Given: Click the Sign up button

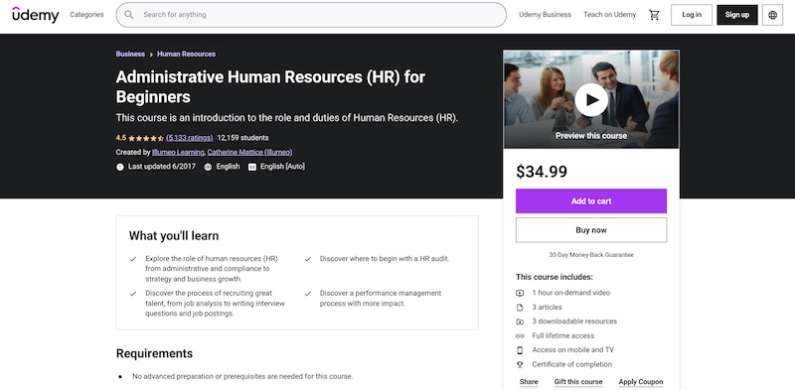Looking at the screenshot, I should tap(737, 15).
